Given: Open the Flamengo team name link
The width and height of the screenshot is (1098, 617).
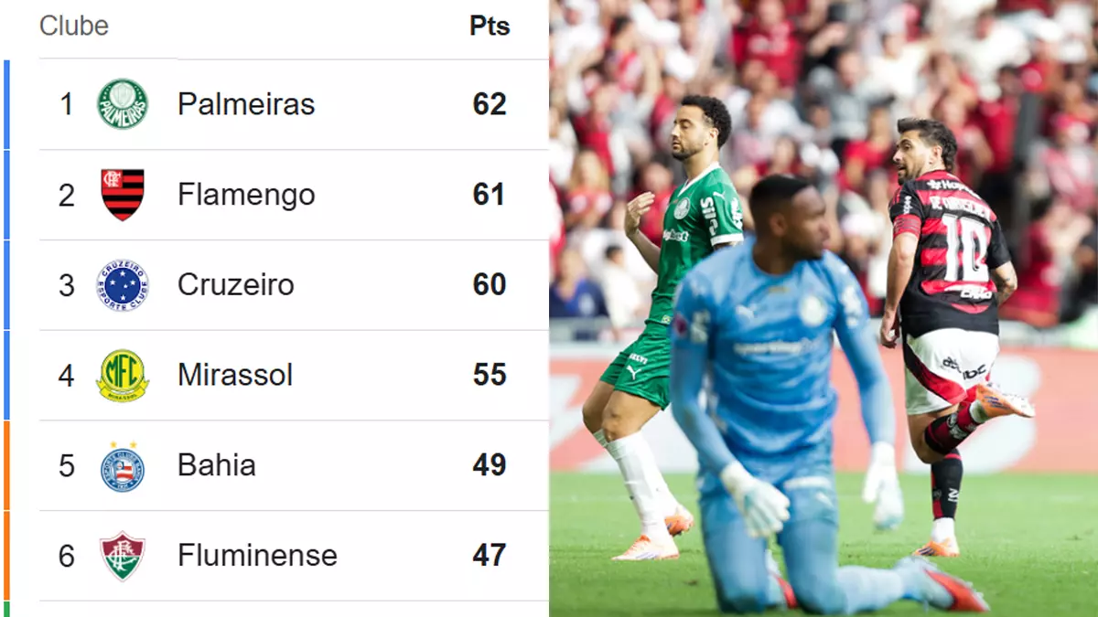Looking at the screenshot, I should coord(246,195).
